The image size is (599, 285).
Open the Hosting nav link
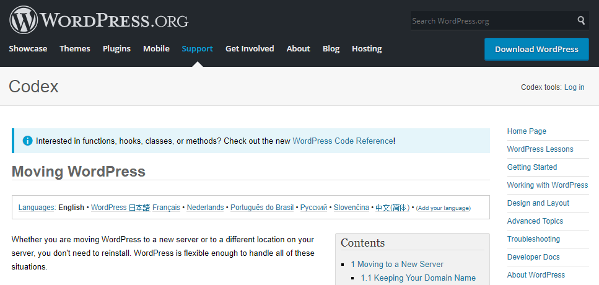coord(367,48)
